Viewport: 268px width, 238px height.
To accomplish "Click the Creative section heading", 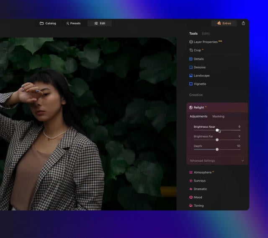I will (x=196, y=95).
